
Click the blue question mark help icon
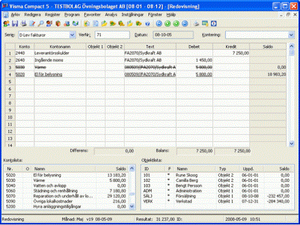click(147, 23)
